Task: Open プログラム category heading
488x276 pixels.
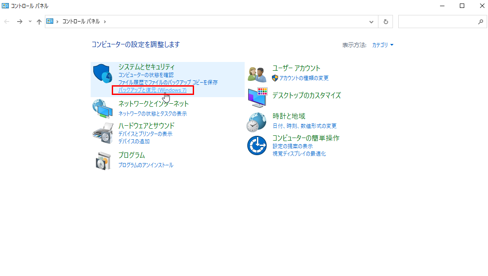Action: 132,155
